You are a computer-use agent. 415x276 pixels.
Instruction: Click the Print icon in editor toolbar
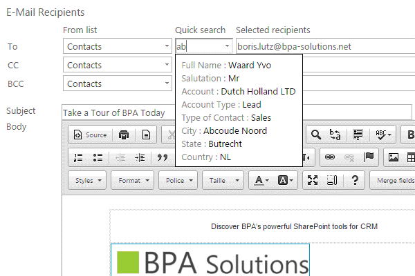click(x=124, y=135)
